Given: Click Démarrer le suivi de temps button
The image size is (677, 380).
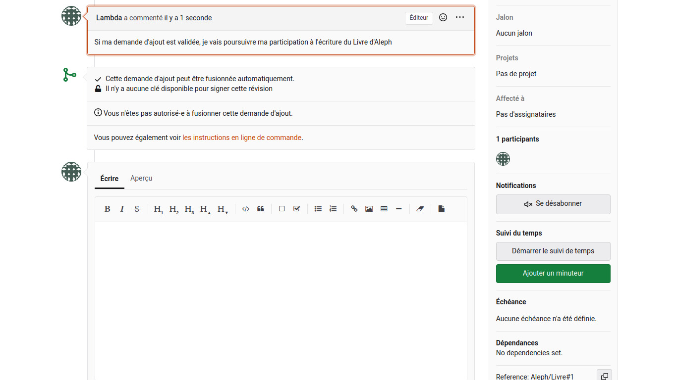Looking at the screenshot, I should tap(553, 251).
